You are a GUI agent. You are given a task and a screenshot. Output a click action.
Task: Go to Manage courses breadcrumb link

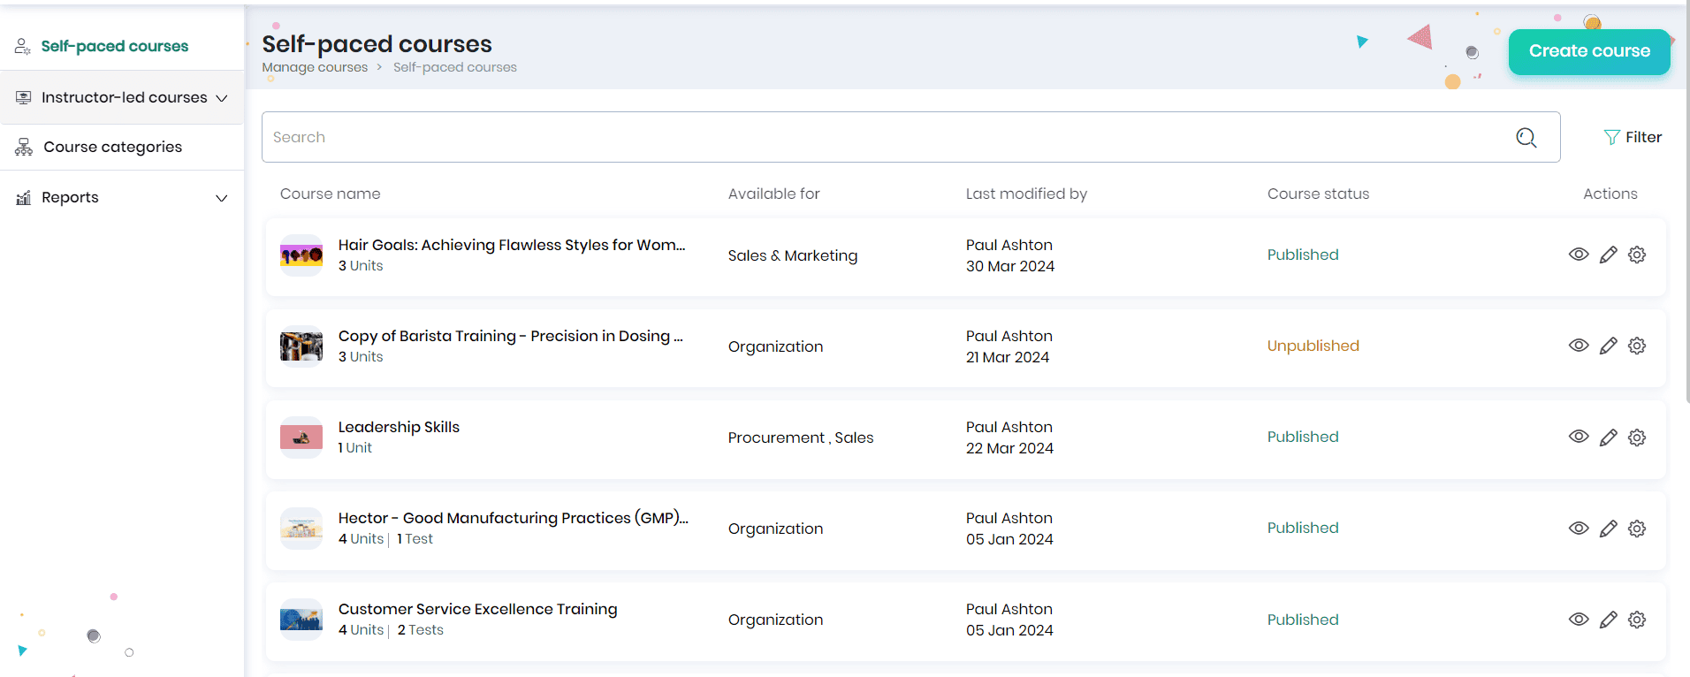(x=315, y=67)
